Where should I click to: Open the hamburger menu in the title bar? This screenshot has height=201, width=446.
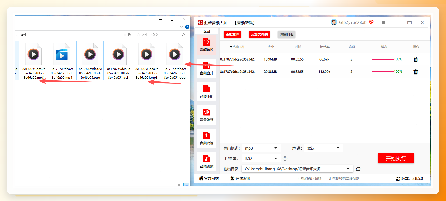(384, 23)
